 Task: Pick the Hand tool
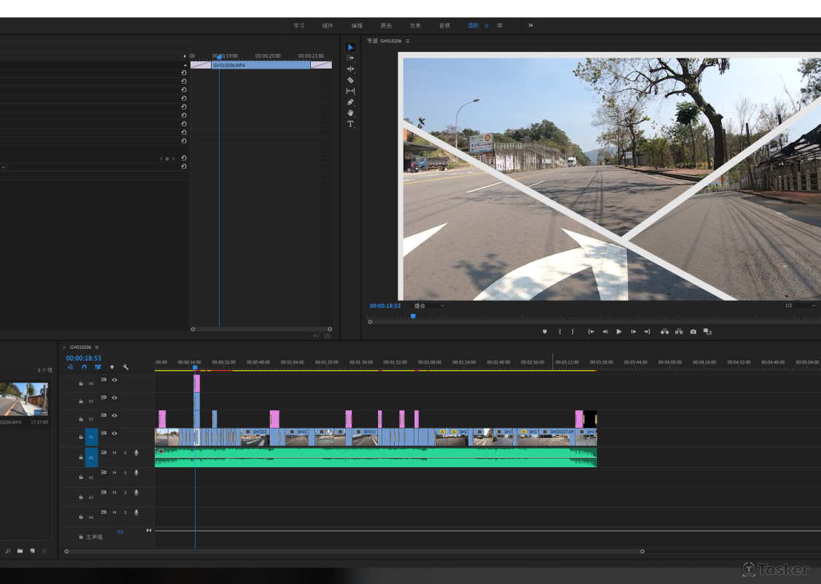[350, 113]
